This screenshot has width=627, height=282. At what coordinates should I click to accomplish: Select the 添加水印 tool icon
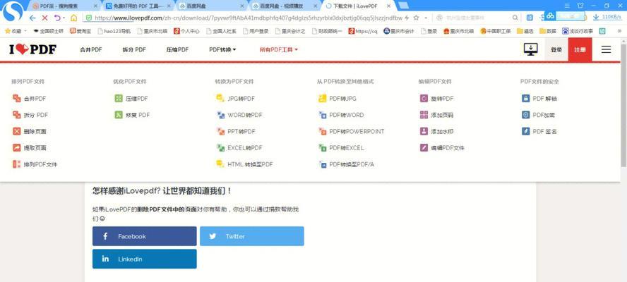pyautogui.click(x=424, y=131)
